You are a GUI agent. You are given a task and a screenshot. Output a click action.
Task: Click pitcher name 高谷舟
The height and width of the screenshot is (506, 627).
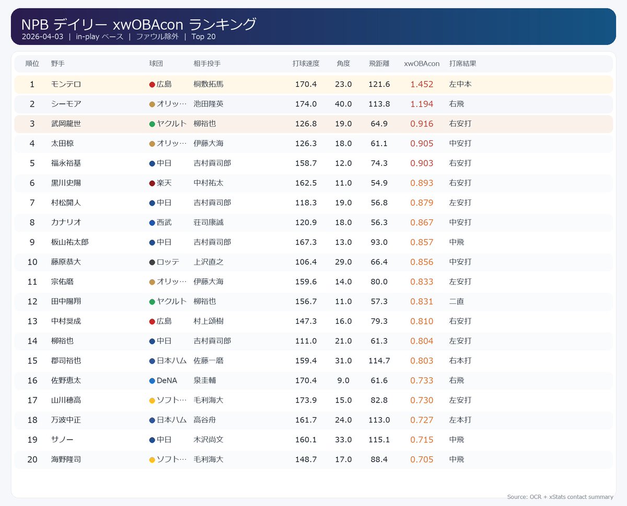(205, 420)
